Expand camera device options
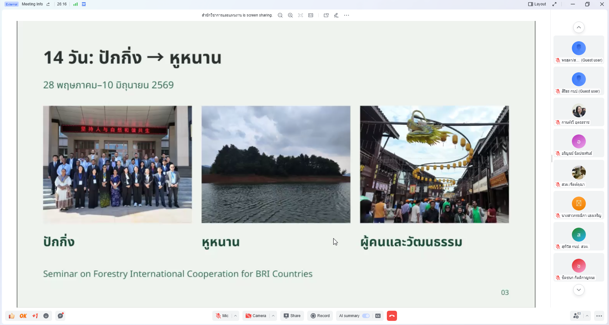 click(273, 316)
